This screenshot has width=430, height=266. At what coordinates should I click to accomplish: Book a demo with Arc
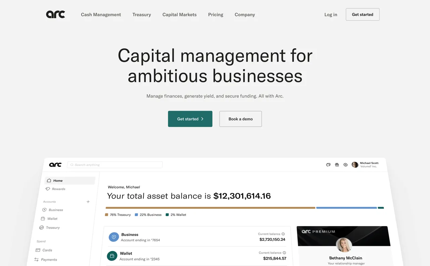coord(240,119)
